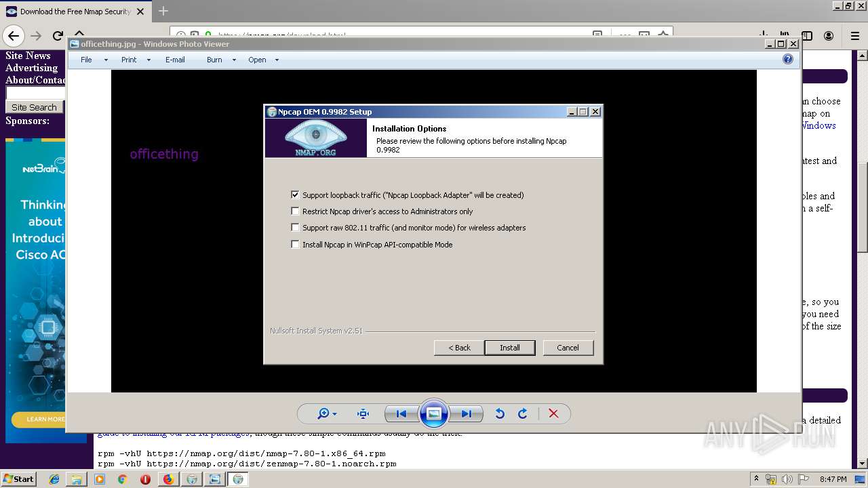Open the zoom magnifier control in Photo Viewer
This screenshot has height=488, width=868.
click(327, 414)
